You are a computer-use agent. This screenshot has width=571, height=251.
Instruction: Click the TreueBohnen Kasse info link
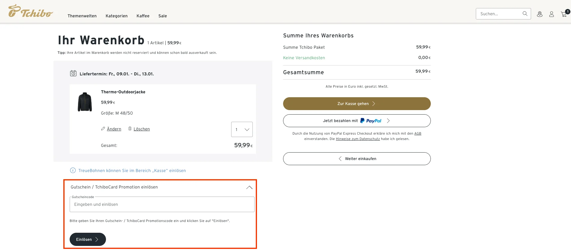point(132,171)
